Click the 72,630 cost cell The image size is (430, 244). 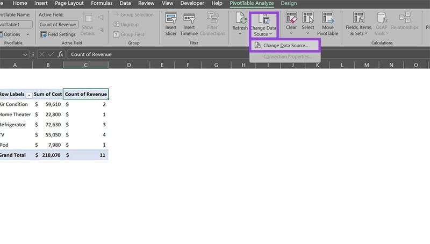(x=48, y=125)
